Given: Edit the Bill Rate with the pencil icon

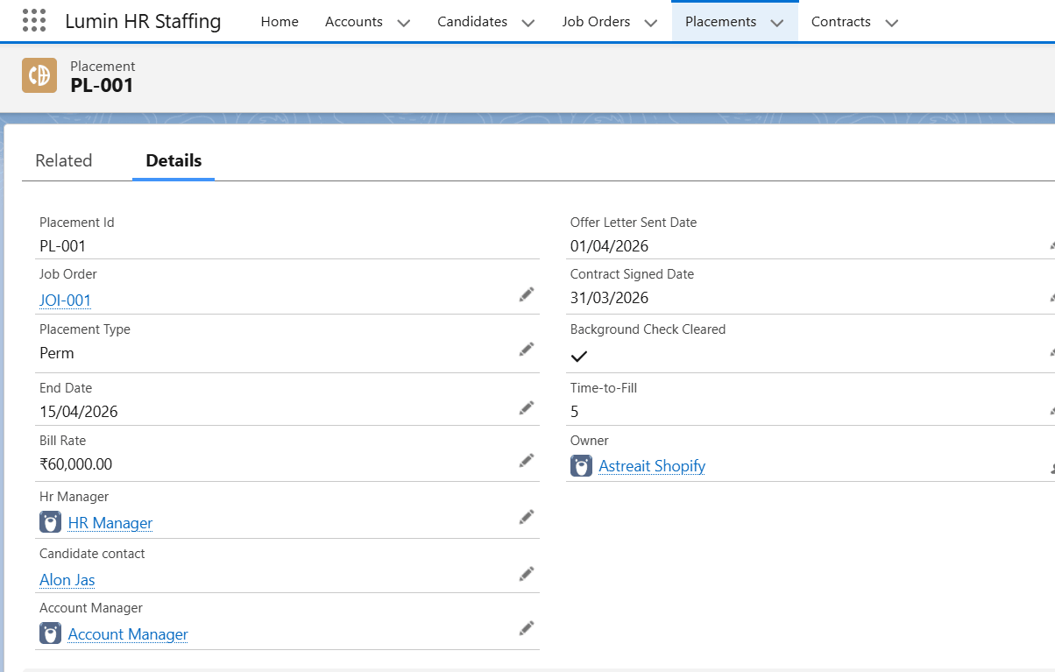Looking at the screenshot, I should pyautogui.click(x=527, y=460).
